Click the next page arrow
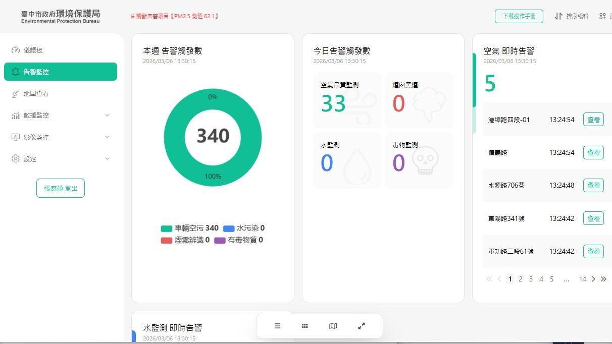 click(x=593, y=279)
